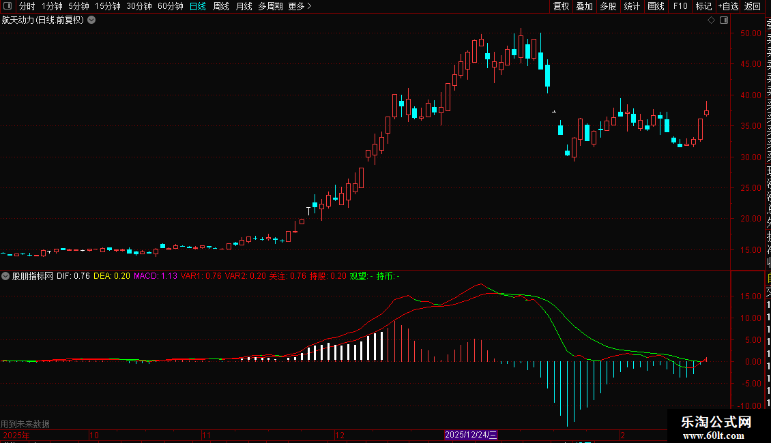The width and height of the screenshot is (771, 443).
Task: Select the 日线 daily tab
Action: [198, 6]
